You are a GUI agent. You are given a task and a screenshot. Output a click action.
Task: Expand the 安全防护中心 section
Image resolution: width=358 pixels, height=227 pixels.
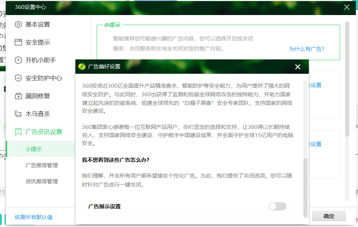(x=42, y=78)
